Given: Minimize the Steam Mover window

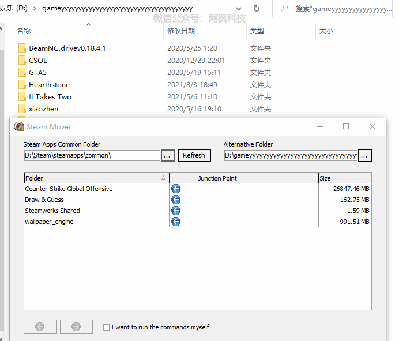Looking at the screenshot, I should click(x=320, y=126).
